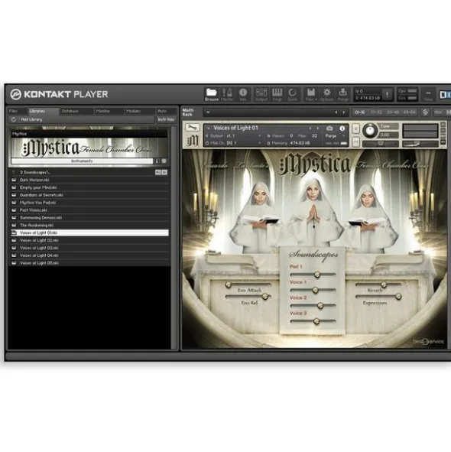
Task: Open the Browse folder icon
Action: pos(212,94)
